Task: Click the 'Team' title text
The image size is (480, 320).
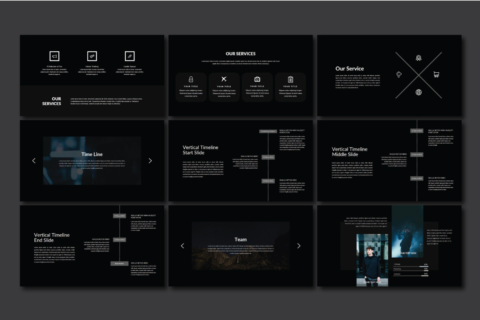Action: (241, 240)
